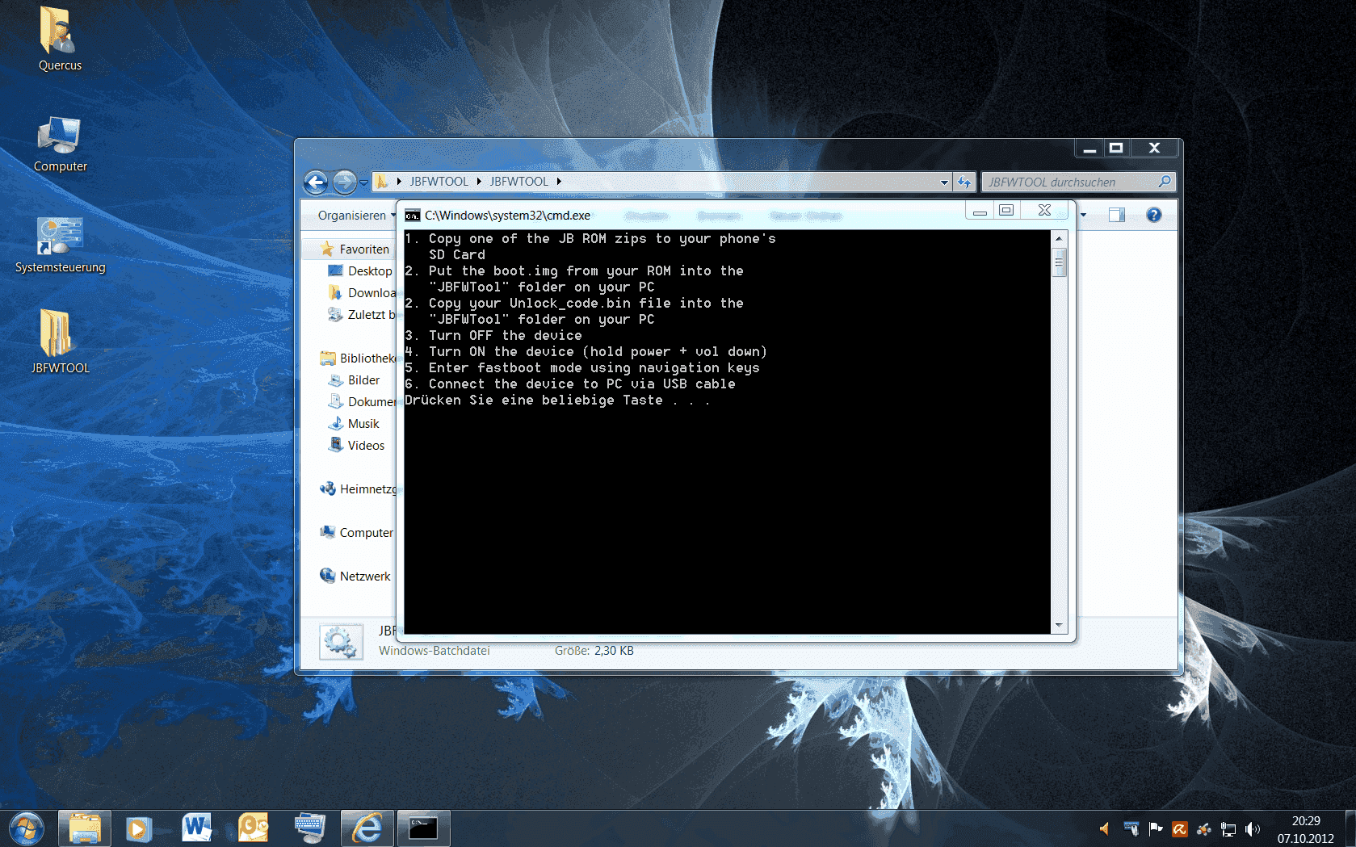Minimize the cmd.exe window

980,211
